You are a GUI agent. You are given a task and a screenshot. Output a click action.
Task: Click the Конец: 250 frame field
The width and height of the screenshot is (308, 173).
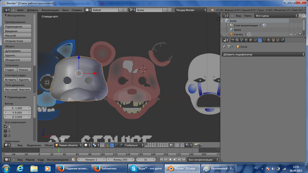(120, 160)
